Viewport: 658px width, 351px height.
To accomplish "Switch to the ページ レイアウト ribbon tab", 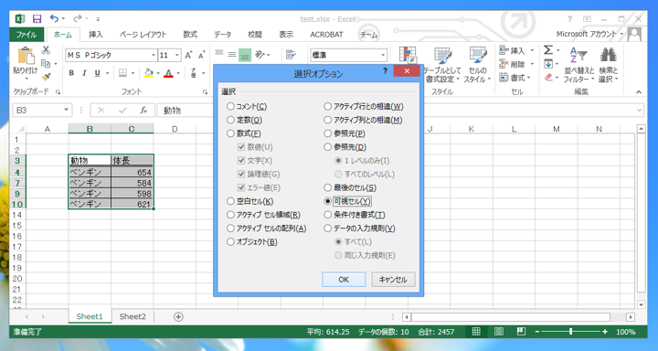I will (x=143, y=35).
